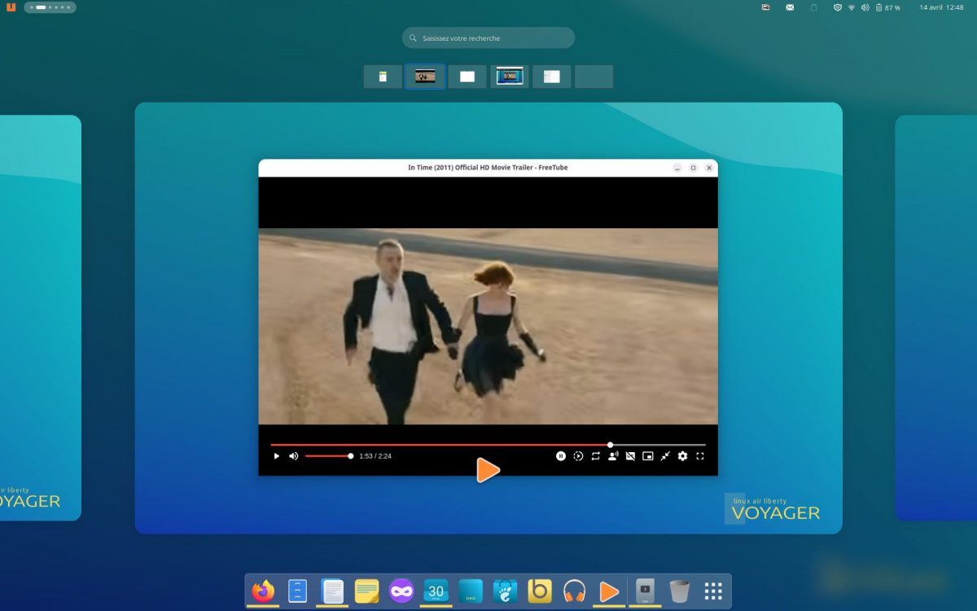
Task: Click the orange FreeTube icon below the window
Action: (x=488, y=470)
